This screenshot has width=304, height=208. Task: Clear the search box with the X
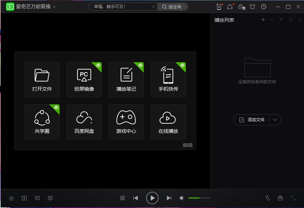[154, 6]
